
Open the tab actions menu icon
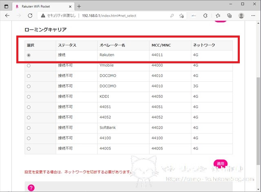(x=6, y=7)
